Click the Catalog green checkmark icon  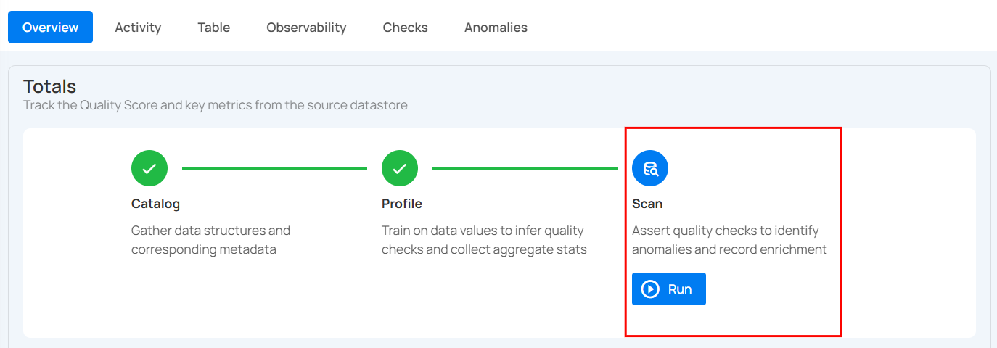pyautogui.click(x=149, y=168)
